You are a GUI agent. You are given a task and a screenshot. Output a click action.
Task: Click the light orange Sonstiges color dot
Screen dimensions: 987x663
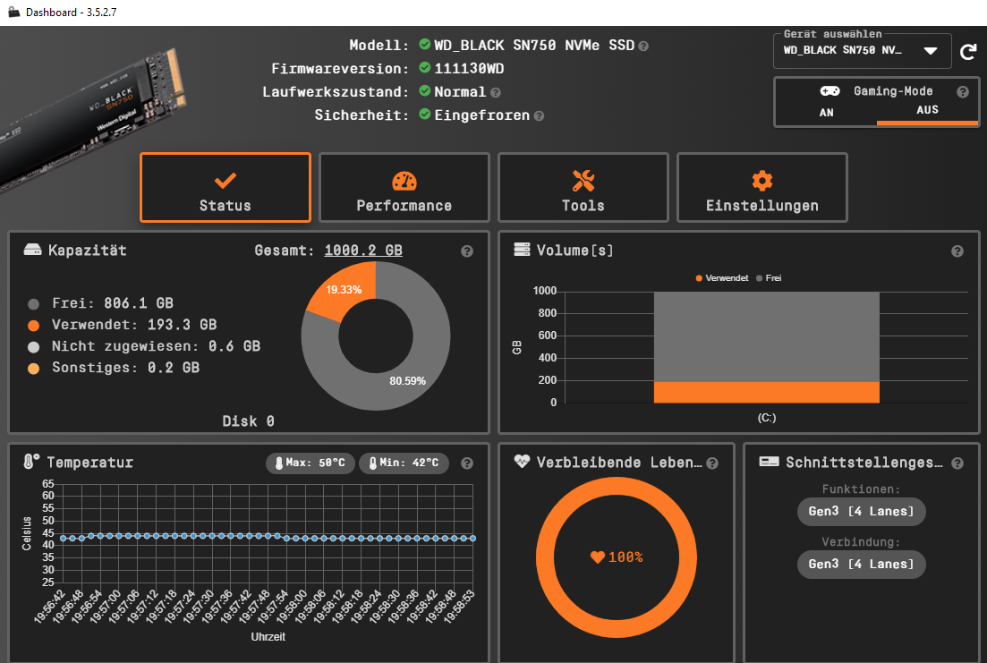point(34,369)
